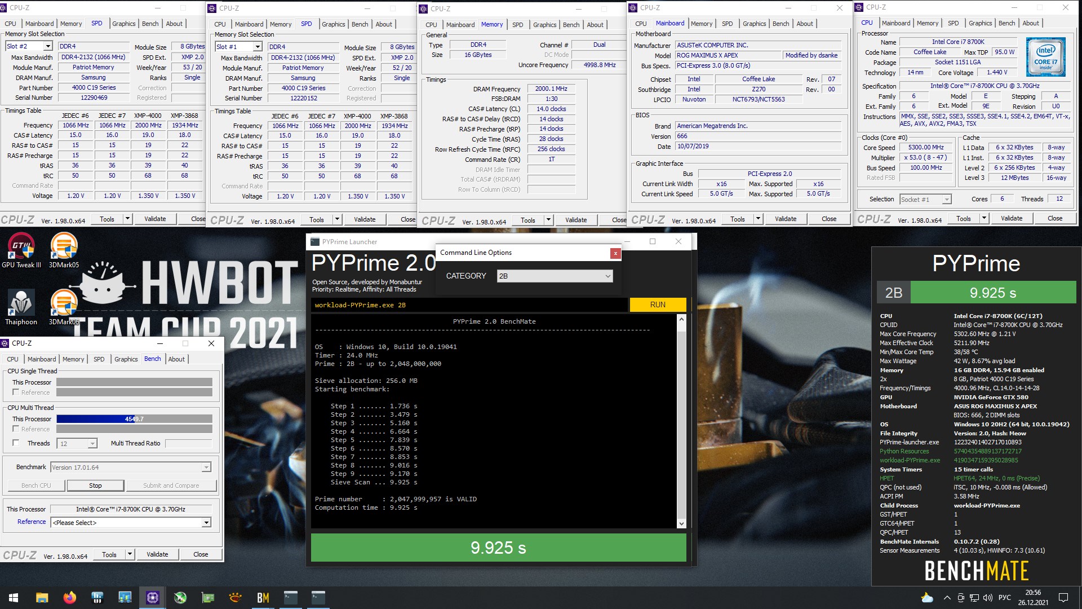Show hidden system tray icons

[x=947, y=598]
